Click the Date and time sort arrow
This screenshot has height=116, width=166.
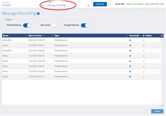[43, 36]
